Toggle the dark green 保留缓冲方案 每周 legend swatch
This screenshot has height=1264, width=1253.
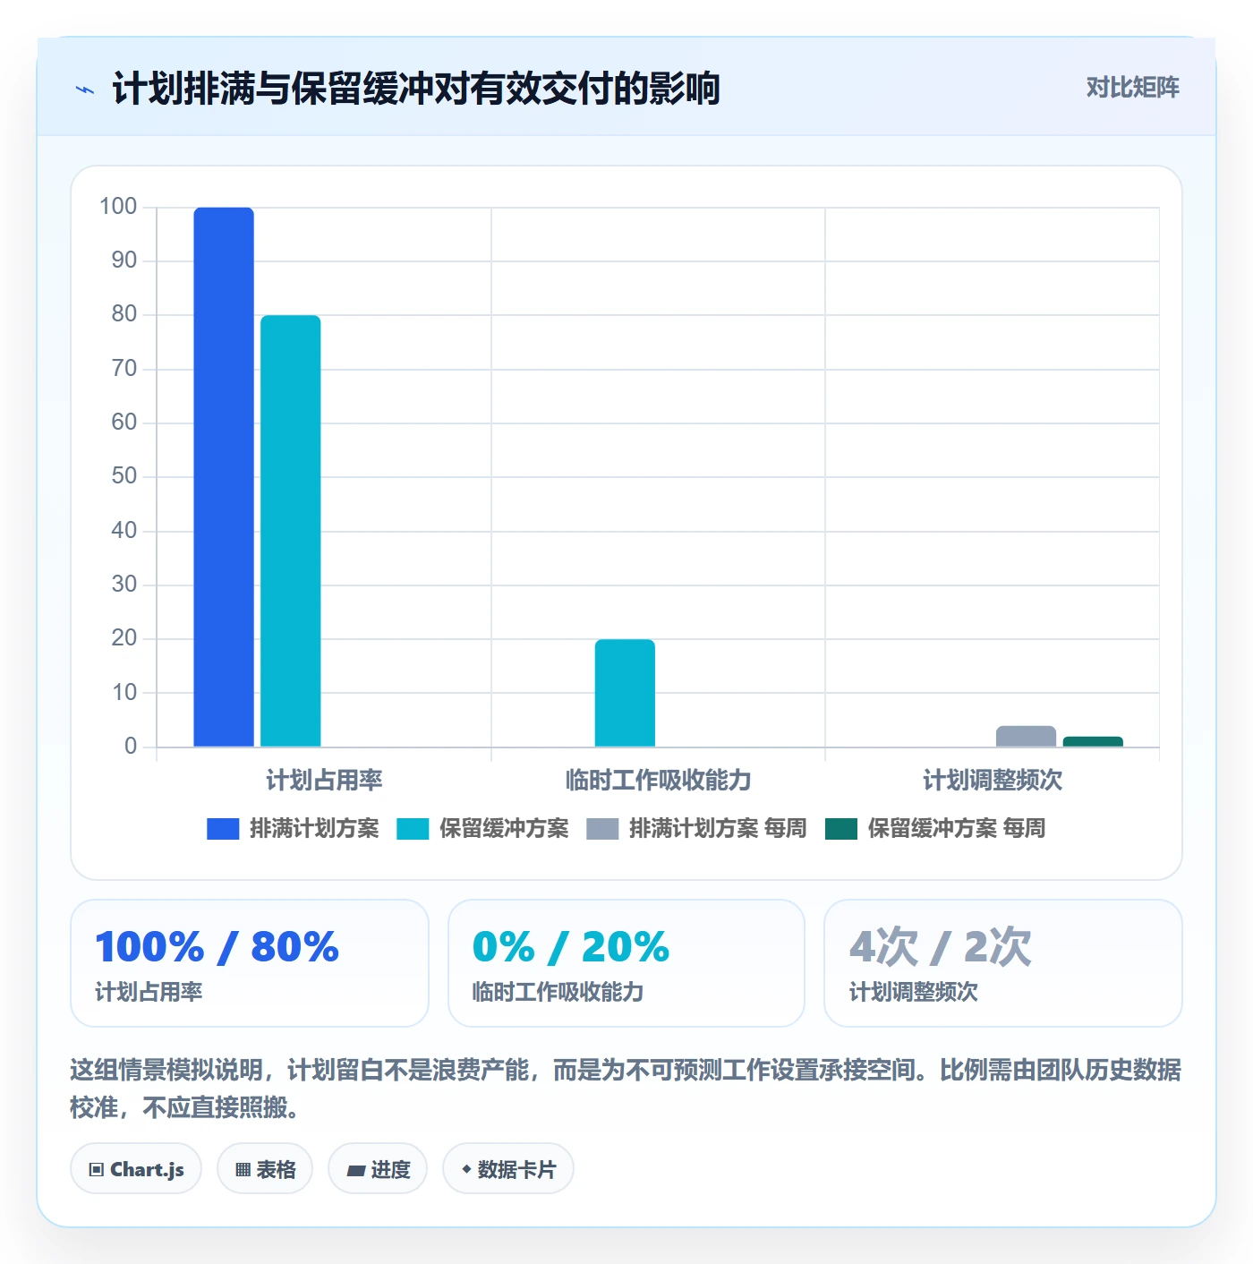coord(841,829)
